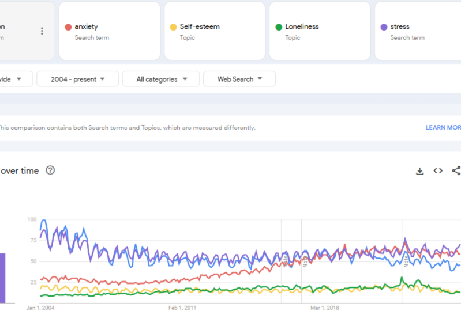Share the interest over time chart
The image size is (461, 311).
456,170
